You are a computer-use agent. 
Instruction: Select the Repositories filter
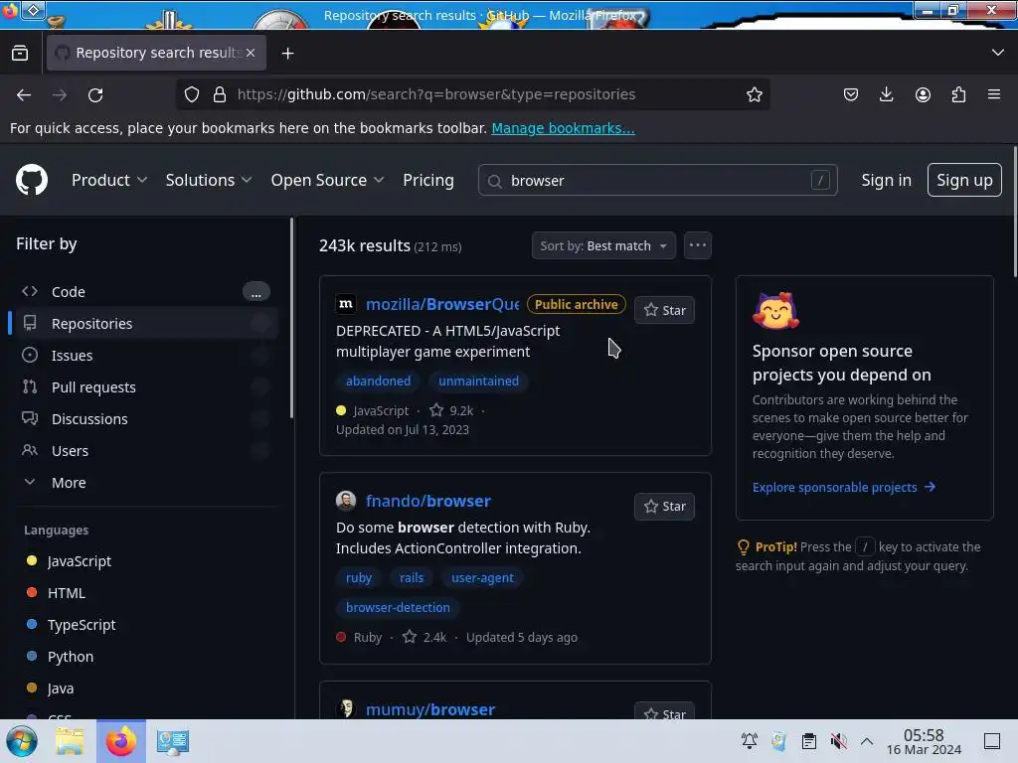[144, 323]
